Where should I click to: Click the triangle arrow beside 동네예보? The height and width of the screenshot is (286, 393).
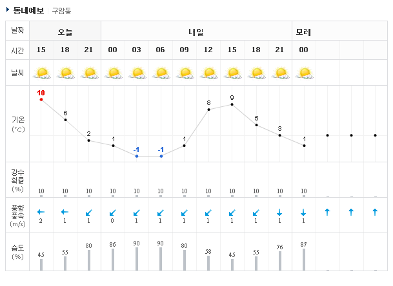click(8, 10)
